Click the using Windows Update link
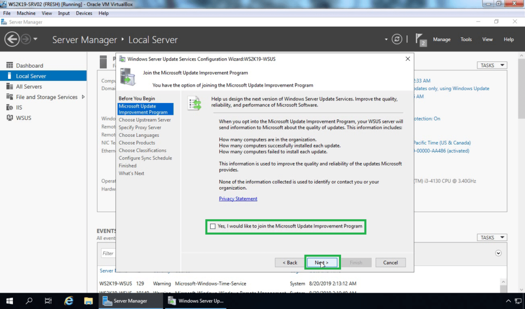The image size is (525, 309). click(451, 88)
